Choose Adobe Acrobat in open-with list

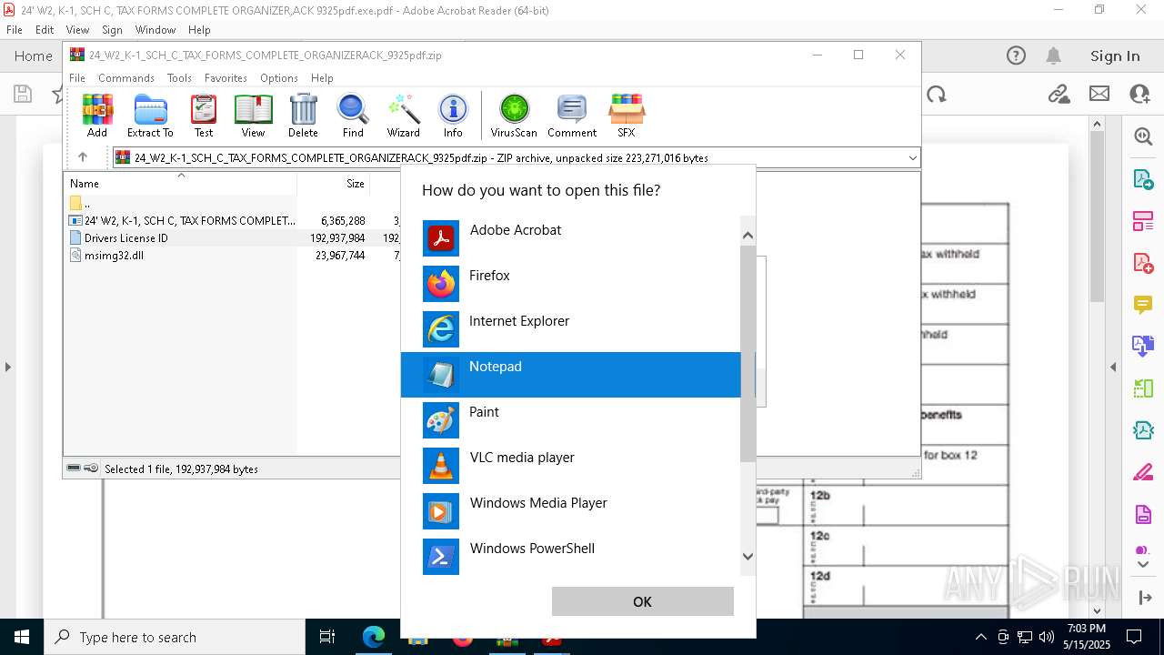571,238
